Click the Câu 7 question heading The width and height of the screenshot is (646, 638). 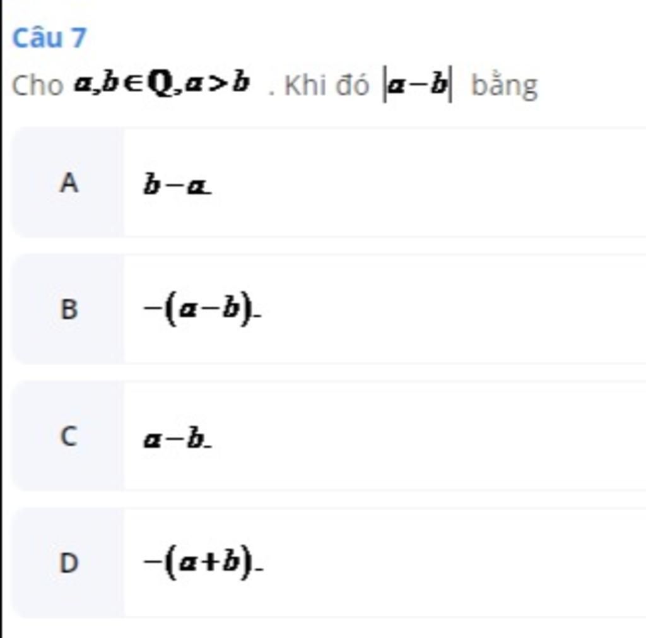pos(49,38)
